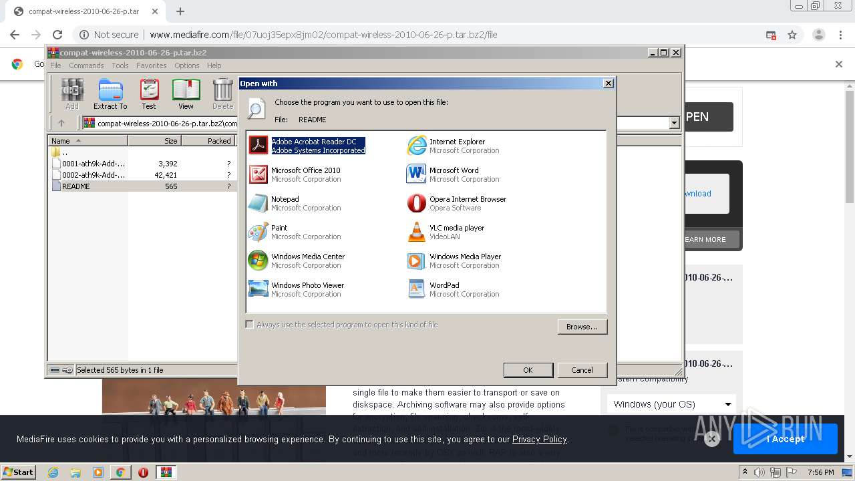Click the WinRAR Add toolbar icon
Viewport: 855px width, 481px height.
(72, 94)
